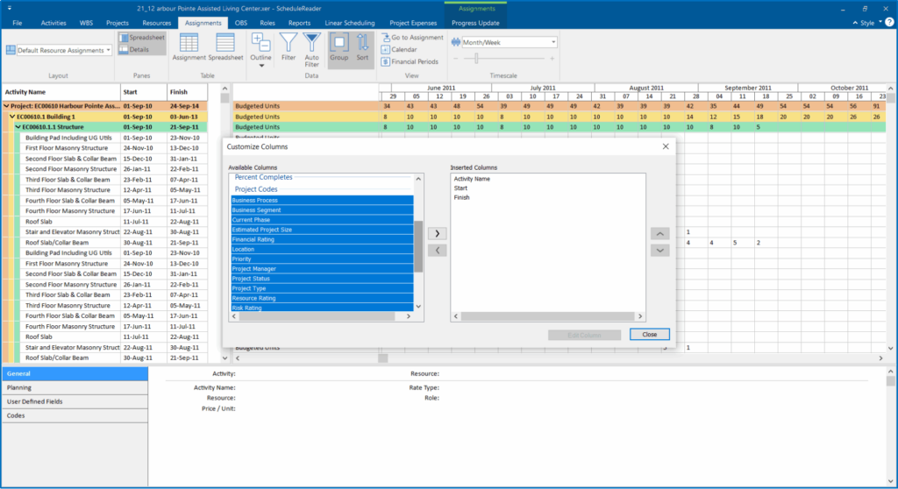This screenshot has width=898, height=489.
Task: Switch to the Resources tab
Action: pyautogui.click(x=156, y=23)
